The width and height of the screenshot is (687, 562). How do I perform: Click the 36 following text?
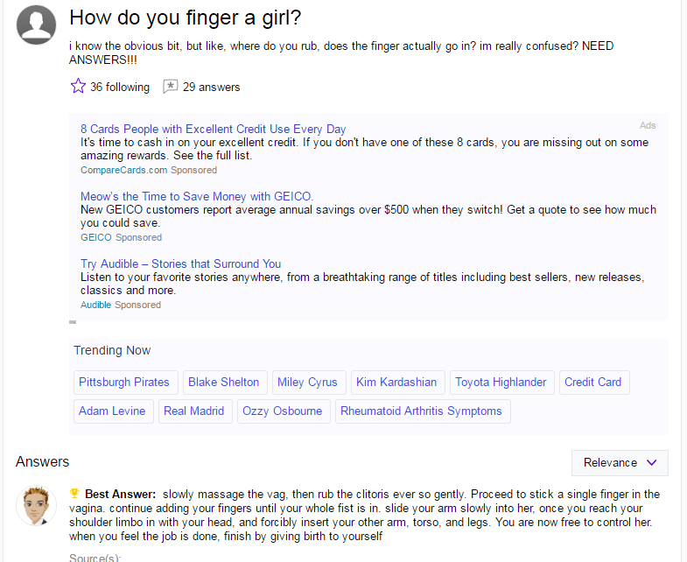pyautogui.click(x=120, y=87)
